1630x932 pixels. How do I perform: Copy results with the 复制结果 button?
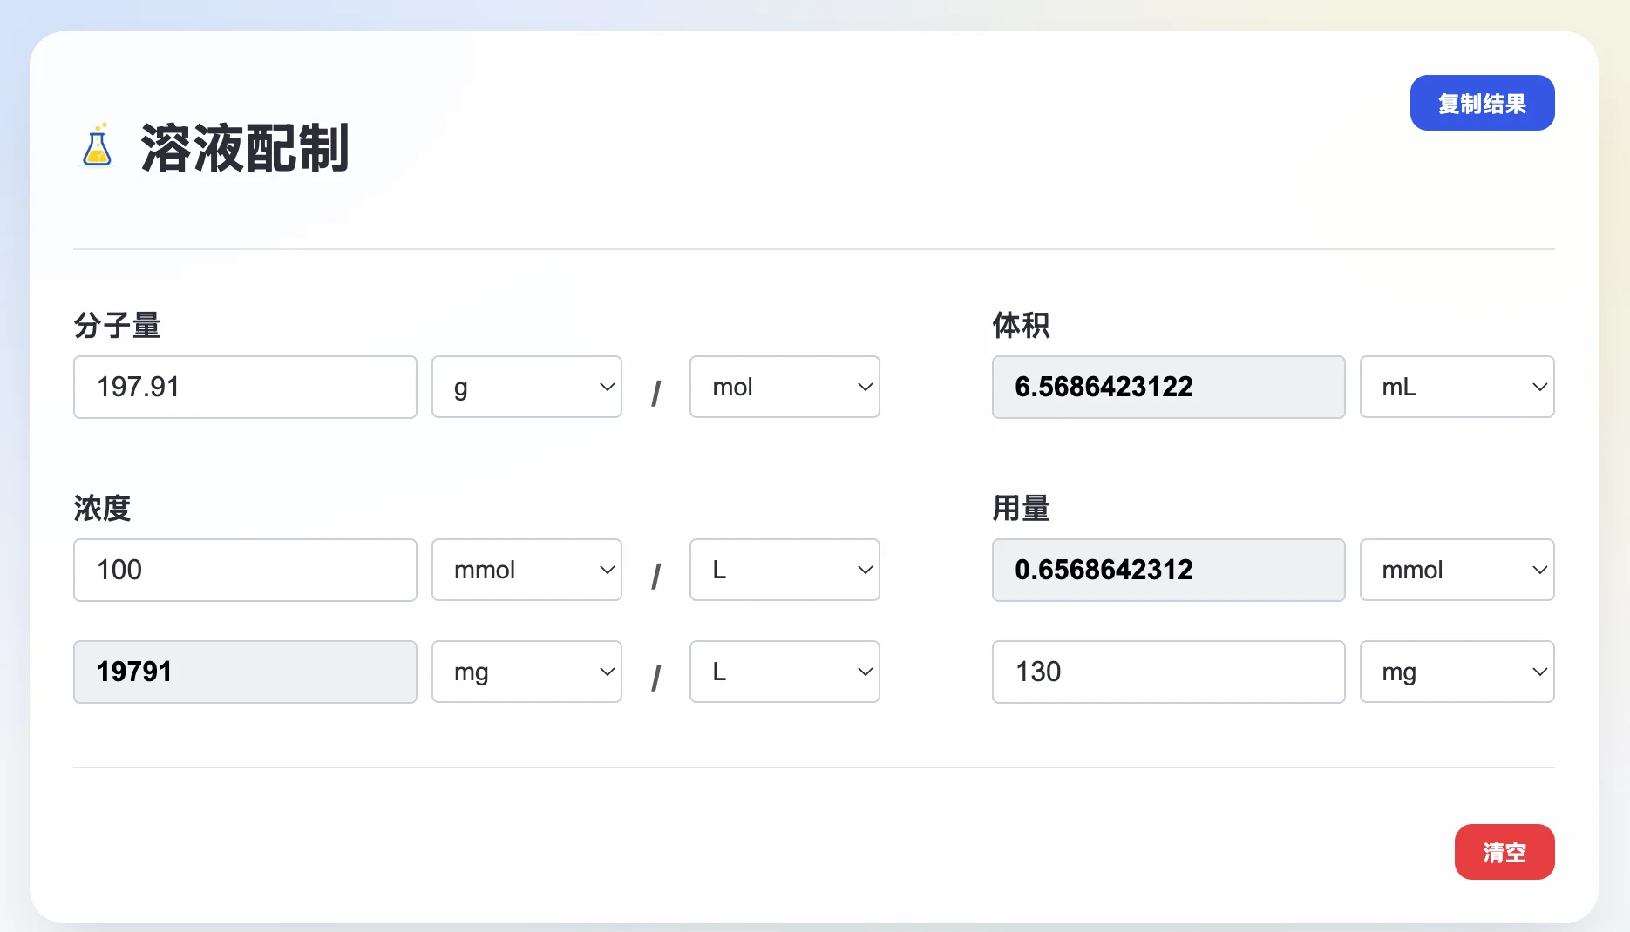pos(1482,103)
